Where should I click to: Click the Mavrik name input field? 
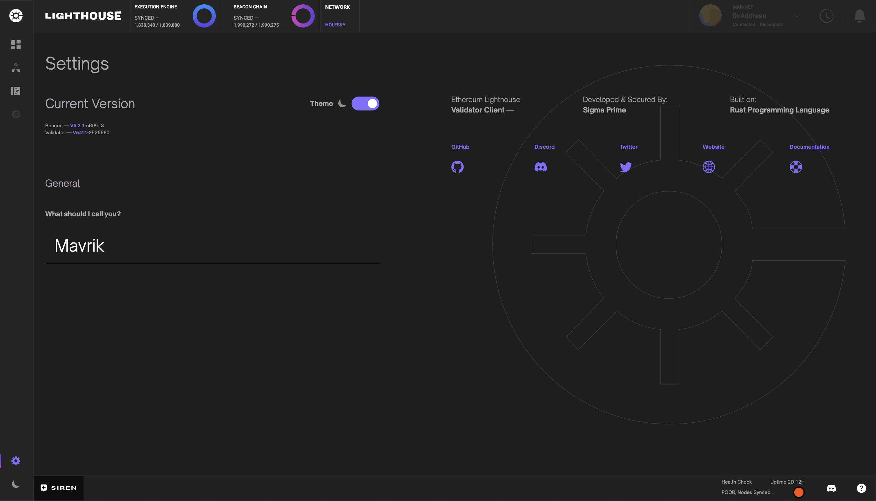[212, 246]
